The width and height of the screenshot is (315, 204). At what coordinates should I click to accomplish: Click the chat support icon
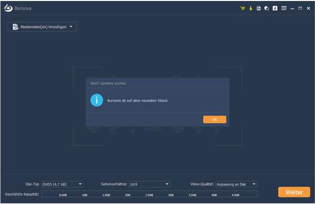267,8
